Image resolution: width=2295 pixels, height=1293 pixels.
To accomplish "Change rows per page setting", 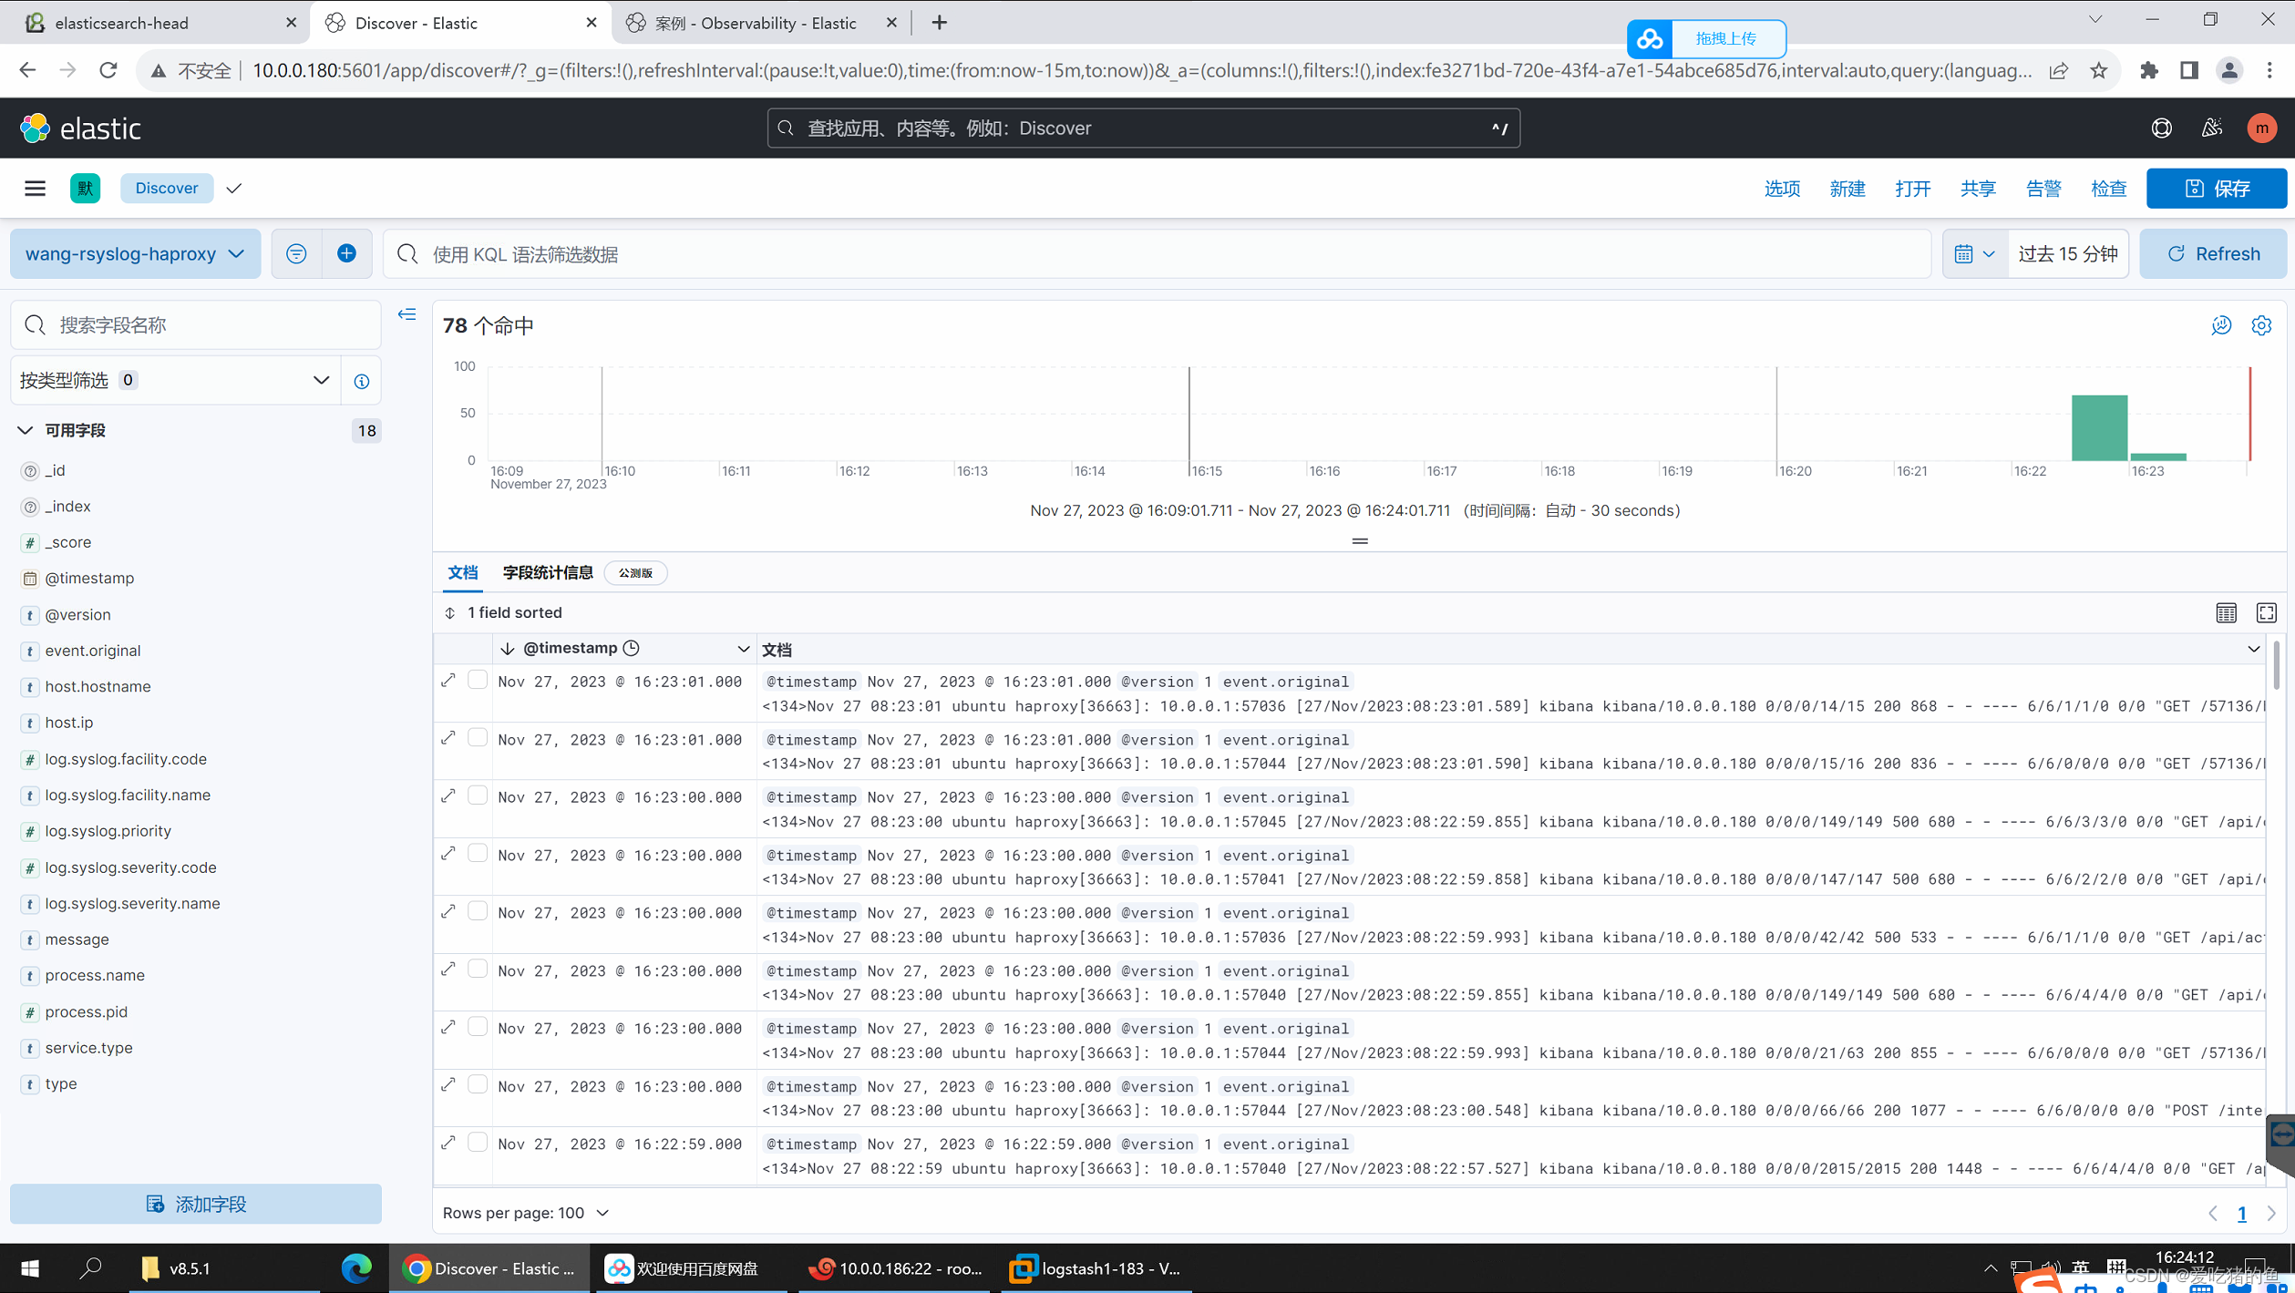I will [526, 1213].
